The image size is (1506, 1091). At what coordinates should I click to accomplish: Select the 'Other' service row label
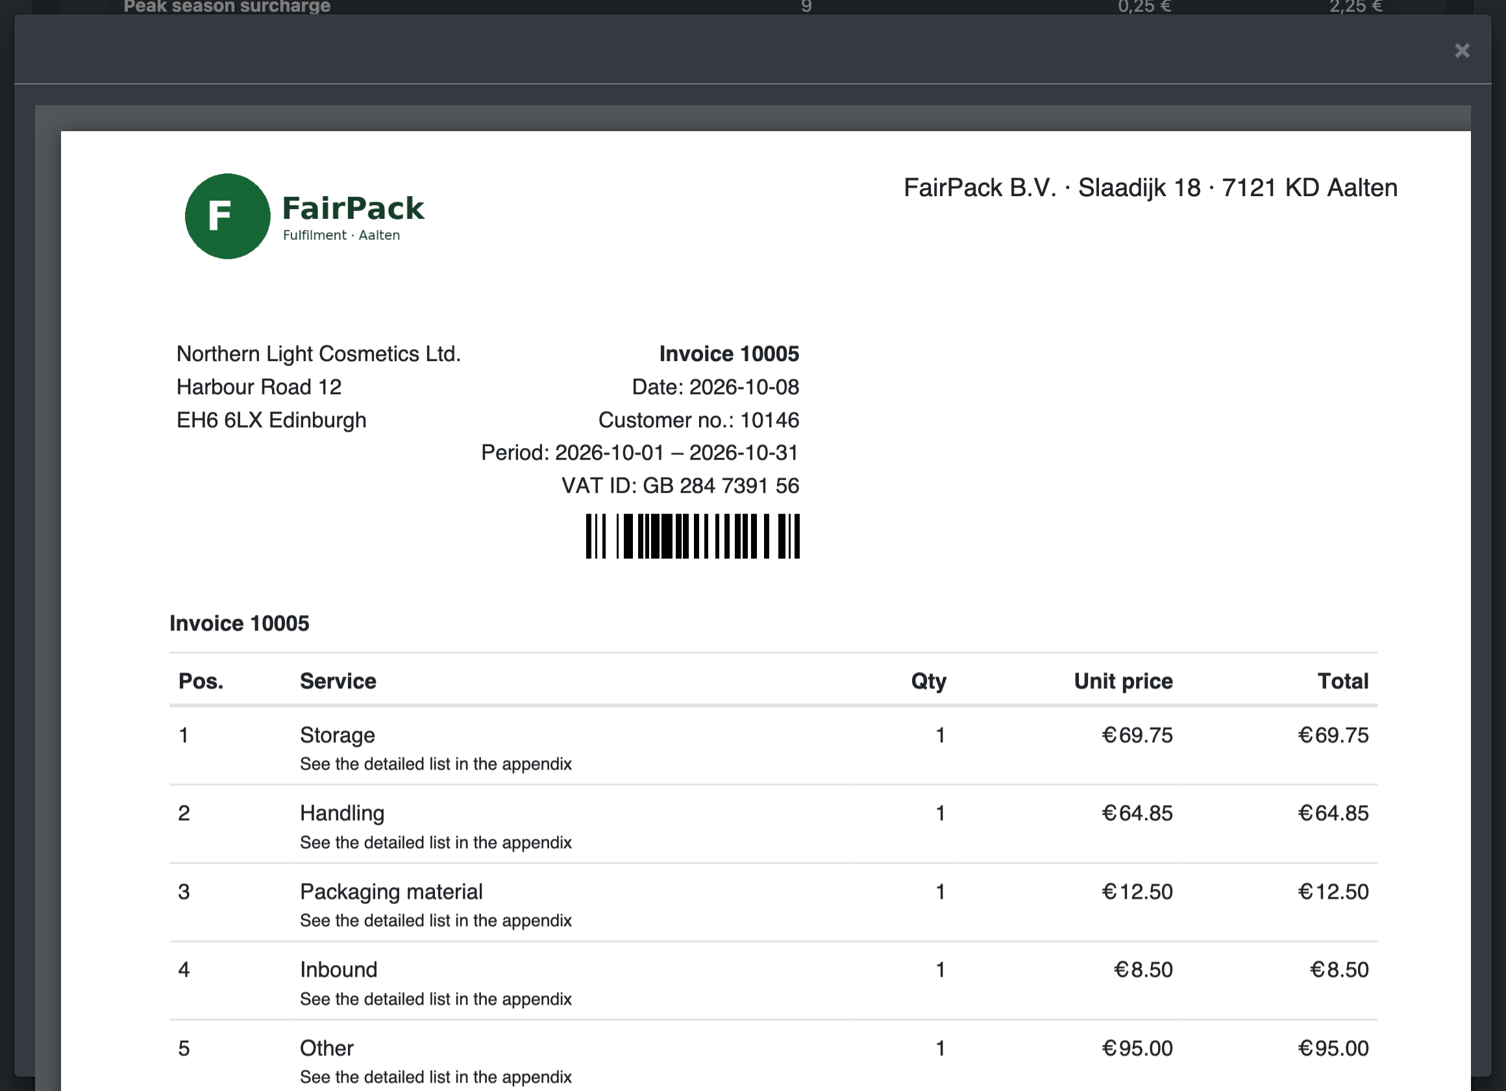pos(326,1047)
